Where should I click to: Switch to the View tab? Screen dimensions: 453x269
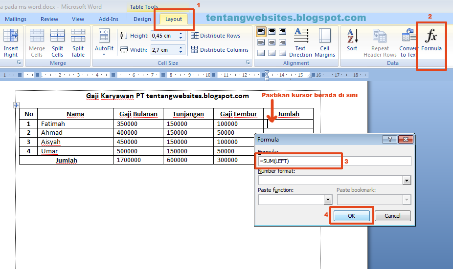click(x=78, y=19)
